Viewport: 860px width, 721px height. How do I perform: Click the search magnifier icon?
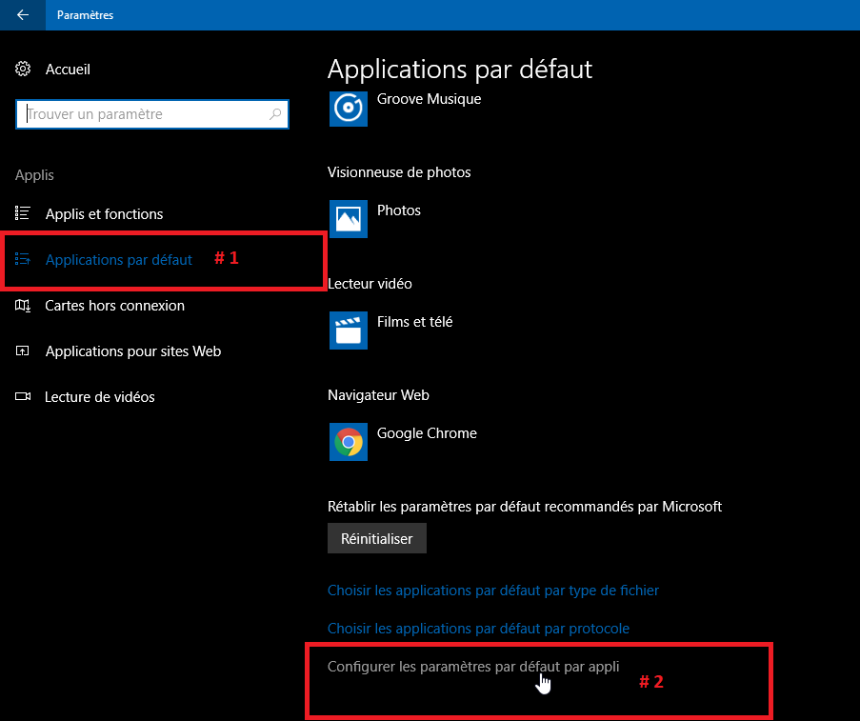click(276, 114)
